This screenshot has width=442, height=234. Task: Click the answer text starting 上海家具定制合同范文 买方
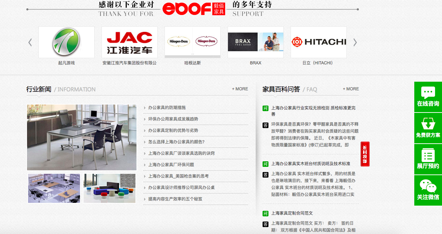[x=313, y=227]
